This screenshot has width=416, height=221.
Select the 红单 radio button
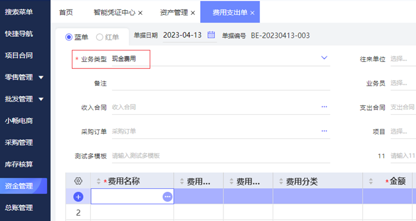pyautogui.click(x=99, y=37)
